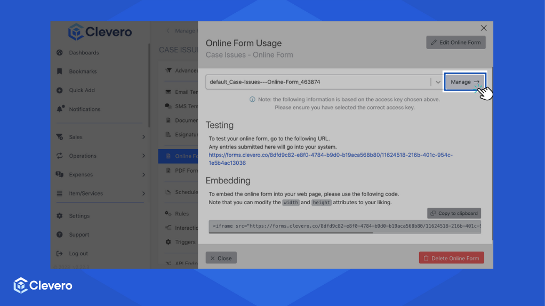Click the Interactions icon
545x306 pixels.
coord(168,228)
